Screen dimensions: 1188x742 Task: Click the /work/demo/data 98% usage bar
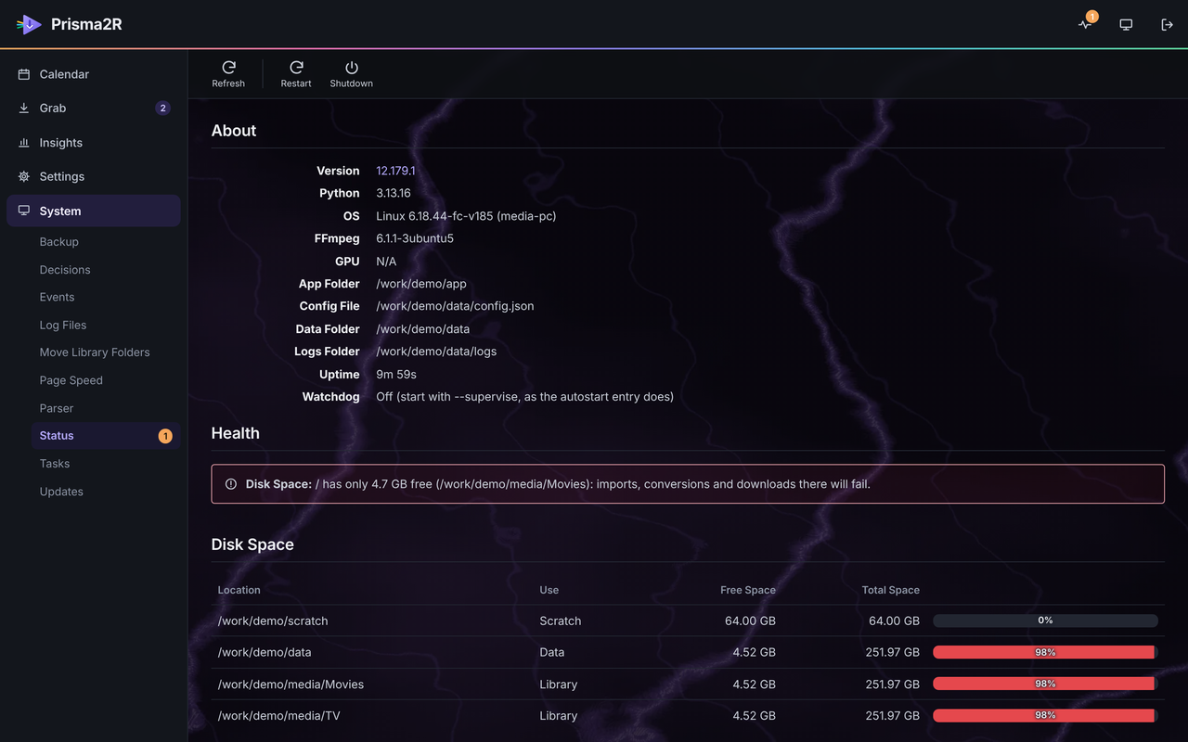tap(1045, 652)
